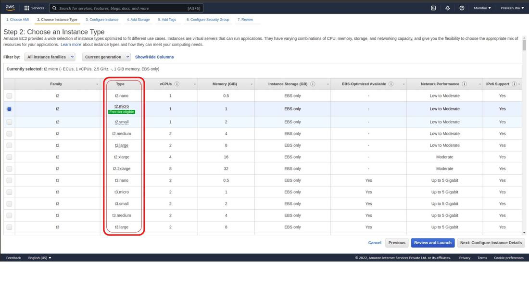Click the table scroll down arrow
529x297 pixels.
(524, 233)
